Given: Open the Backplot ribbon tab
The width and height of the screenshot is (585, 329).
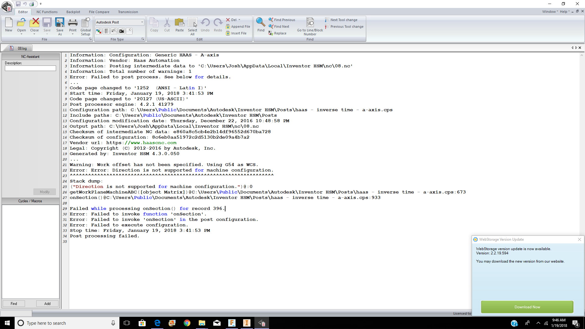Looking at the screenshot, I should pos(73,12).
